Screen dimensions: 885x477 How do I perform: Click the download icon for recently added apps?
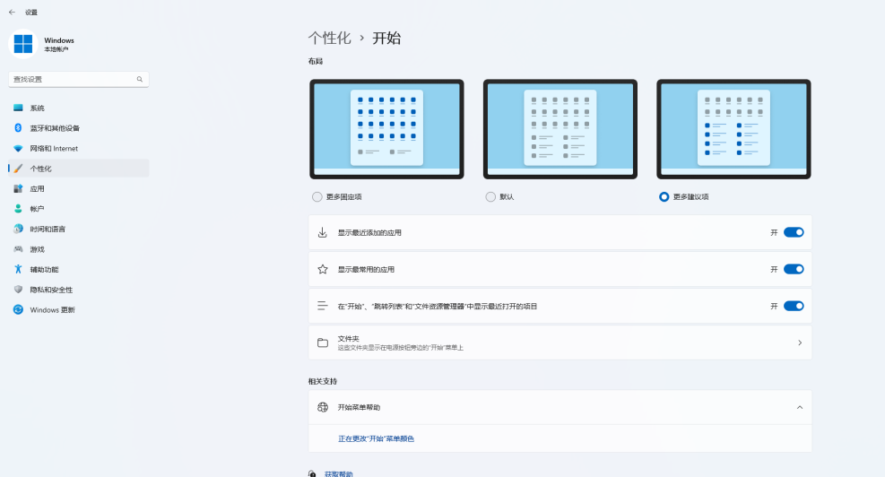[x=322, y=232]
